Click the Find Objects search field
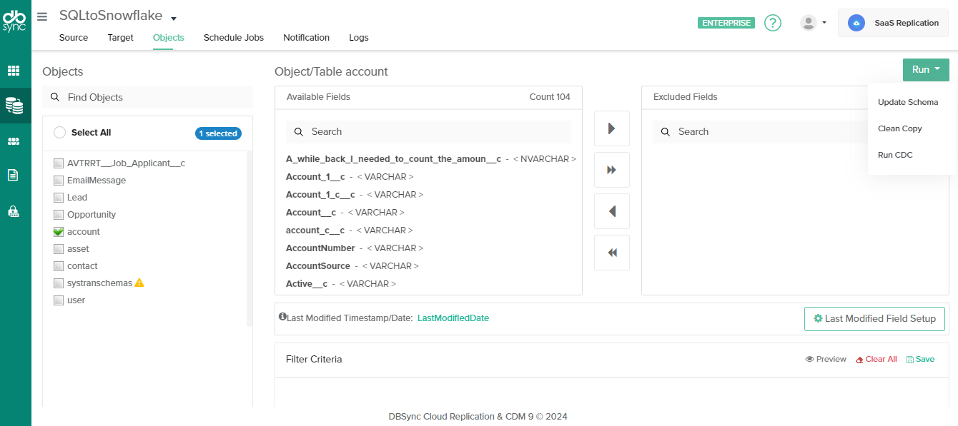 tap(147, 97)
